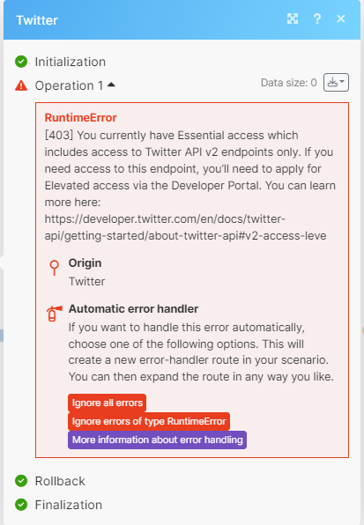The width and height of the screenshot is (364, 525).
Task: Click the developer.twitter.com documentation URL
Action: coord(185,227)
